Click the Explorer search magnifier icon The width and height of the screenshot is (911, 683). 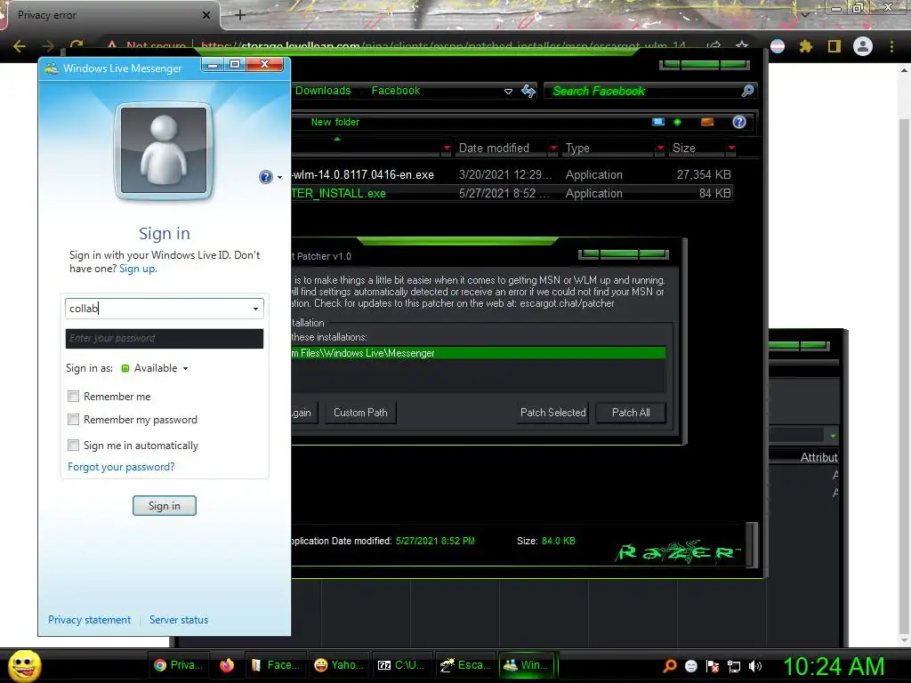point(747,91)
